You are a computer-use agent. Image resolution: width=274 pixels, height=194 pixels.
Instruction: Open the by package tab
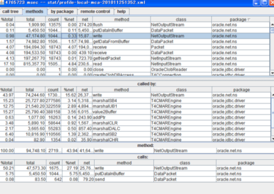(62, 12)
